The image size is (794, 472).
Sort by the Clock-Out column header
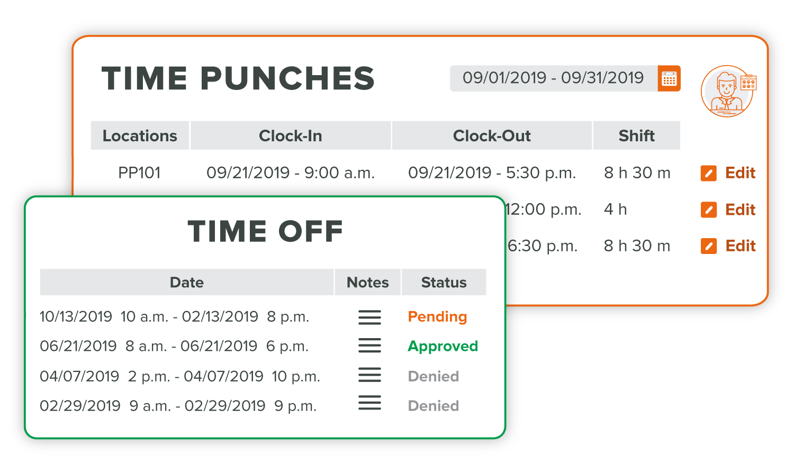click(492, 136)
